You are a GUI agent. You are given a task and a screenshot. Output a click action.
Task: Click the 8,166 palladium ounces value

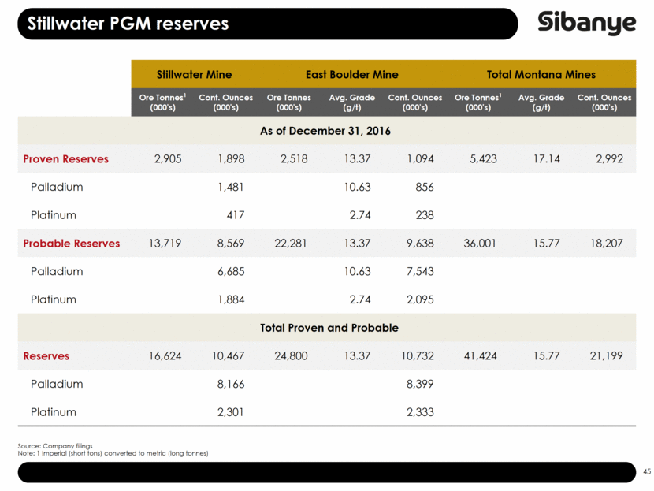tap(229, 385)
